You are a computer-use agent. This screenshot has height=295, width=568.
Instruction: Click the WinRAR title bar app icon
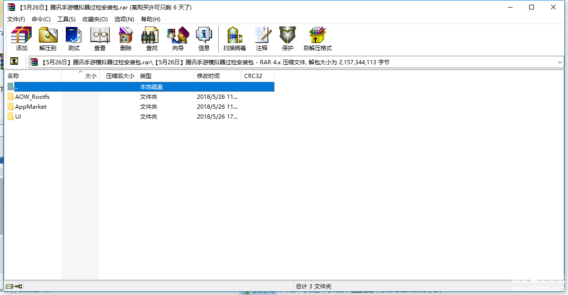(11, 7)
